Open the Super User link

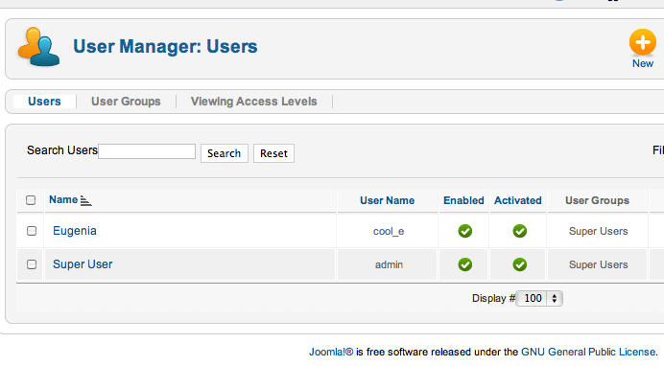point(83,264)
